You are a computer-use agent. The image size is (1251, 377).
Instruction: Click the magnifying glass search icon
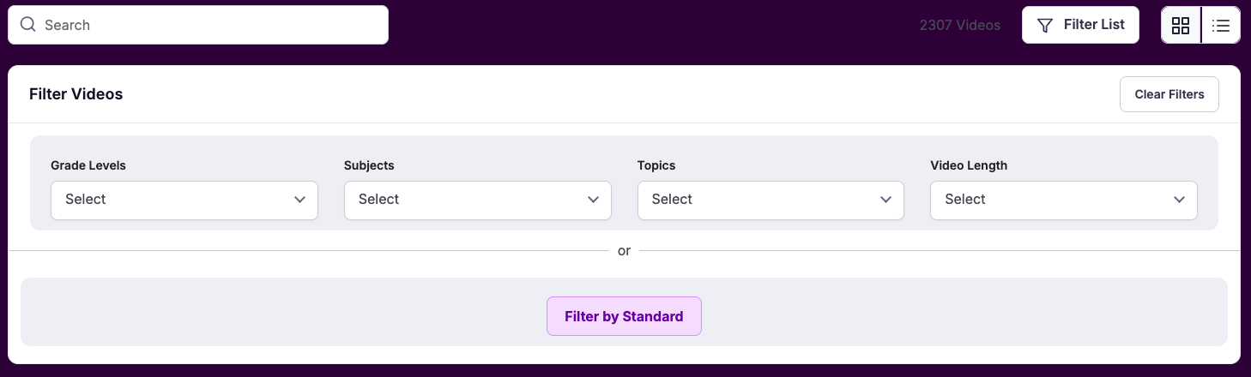pos(27,25)
